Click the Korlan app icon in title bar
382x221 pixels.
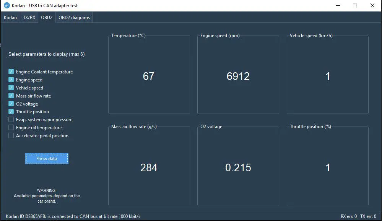tap(7, 6)
